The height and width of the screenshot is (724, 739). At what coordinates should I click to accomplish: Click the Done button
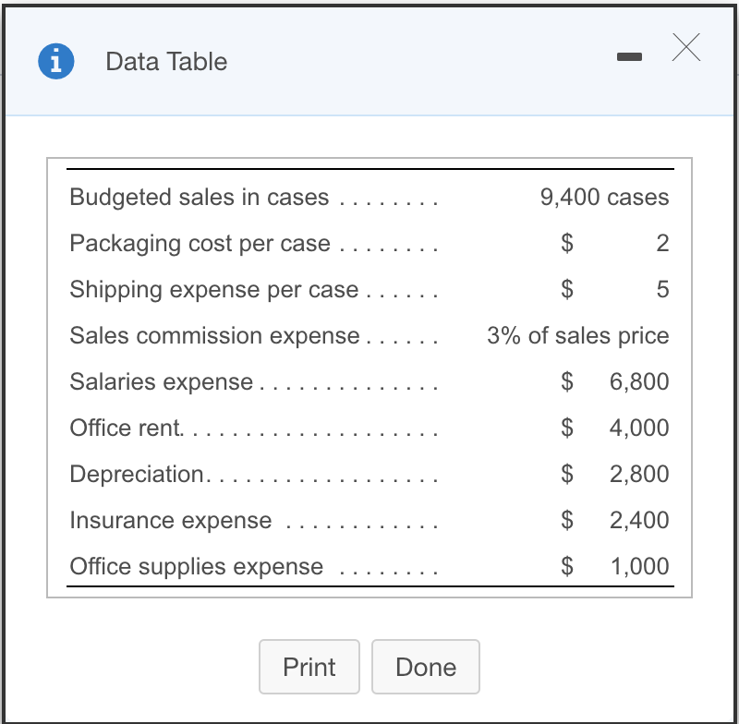click(x=426, y=667)
